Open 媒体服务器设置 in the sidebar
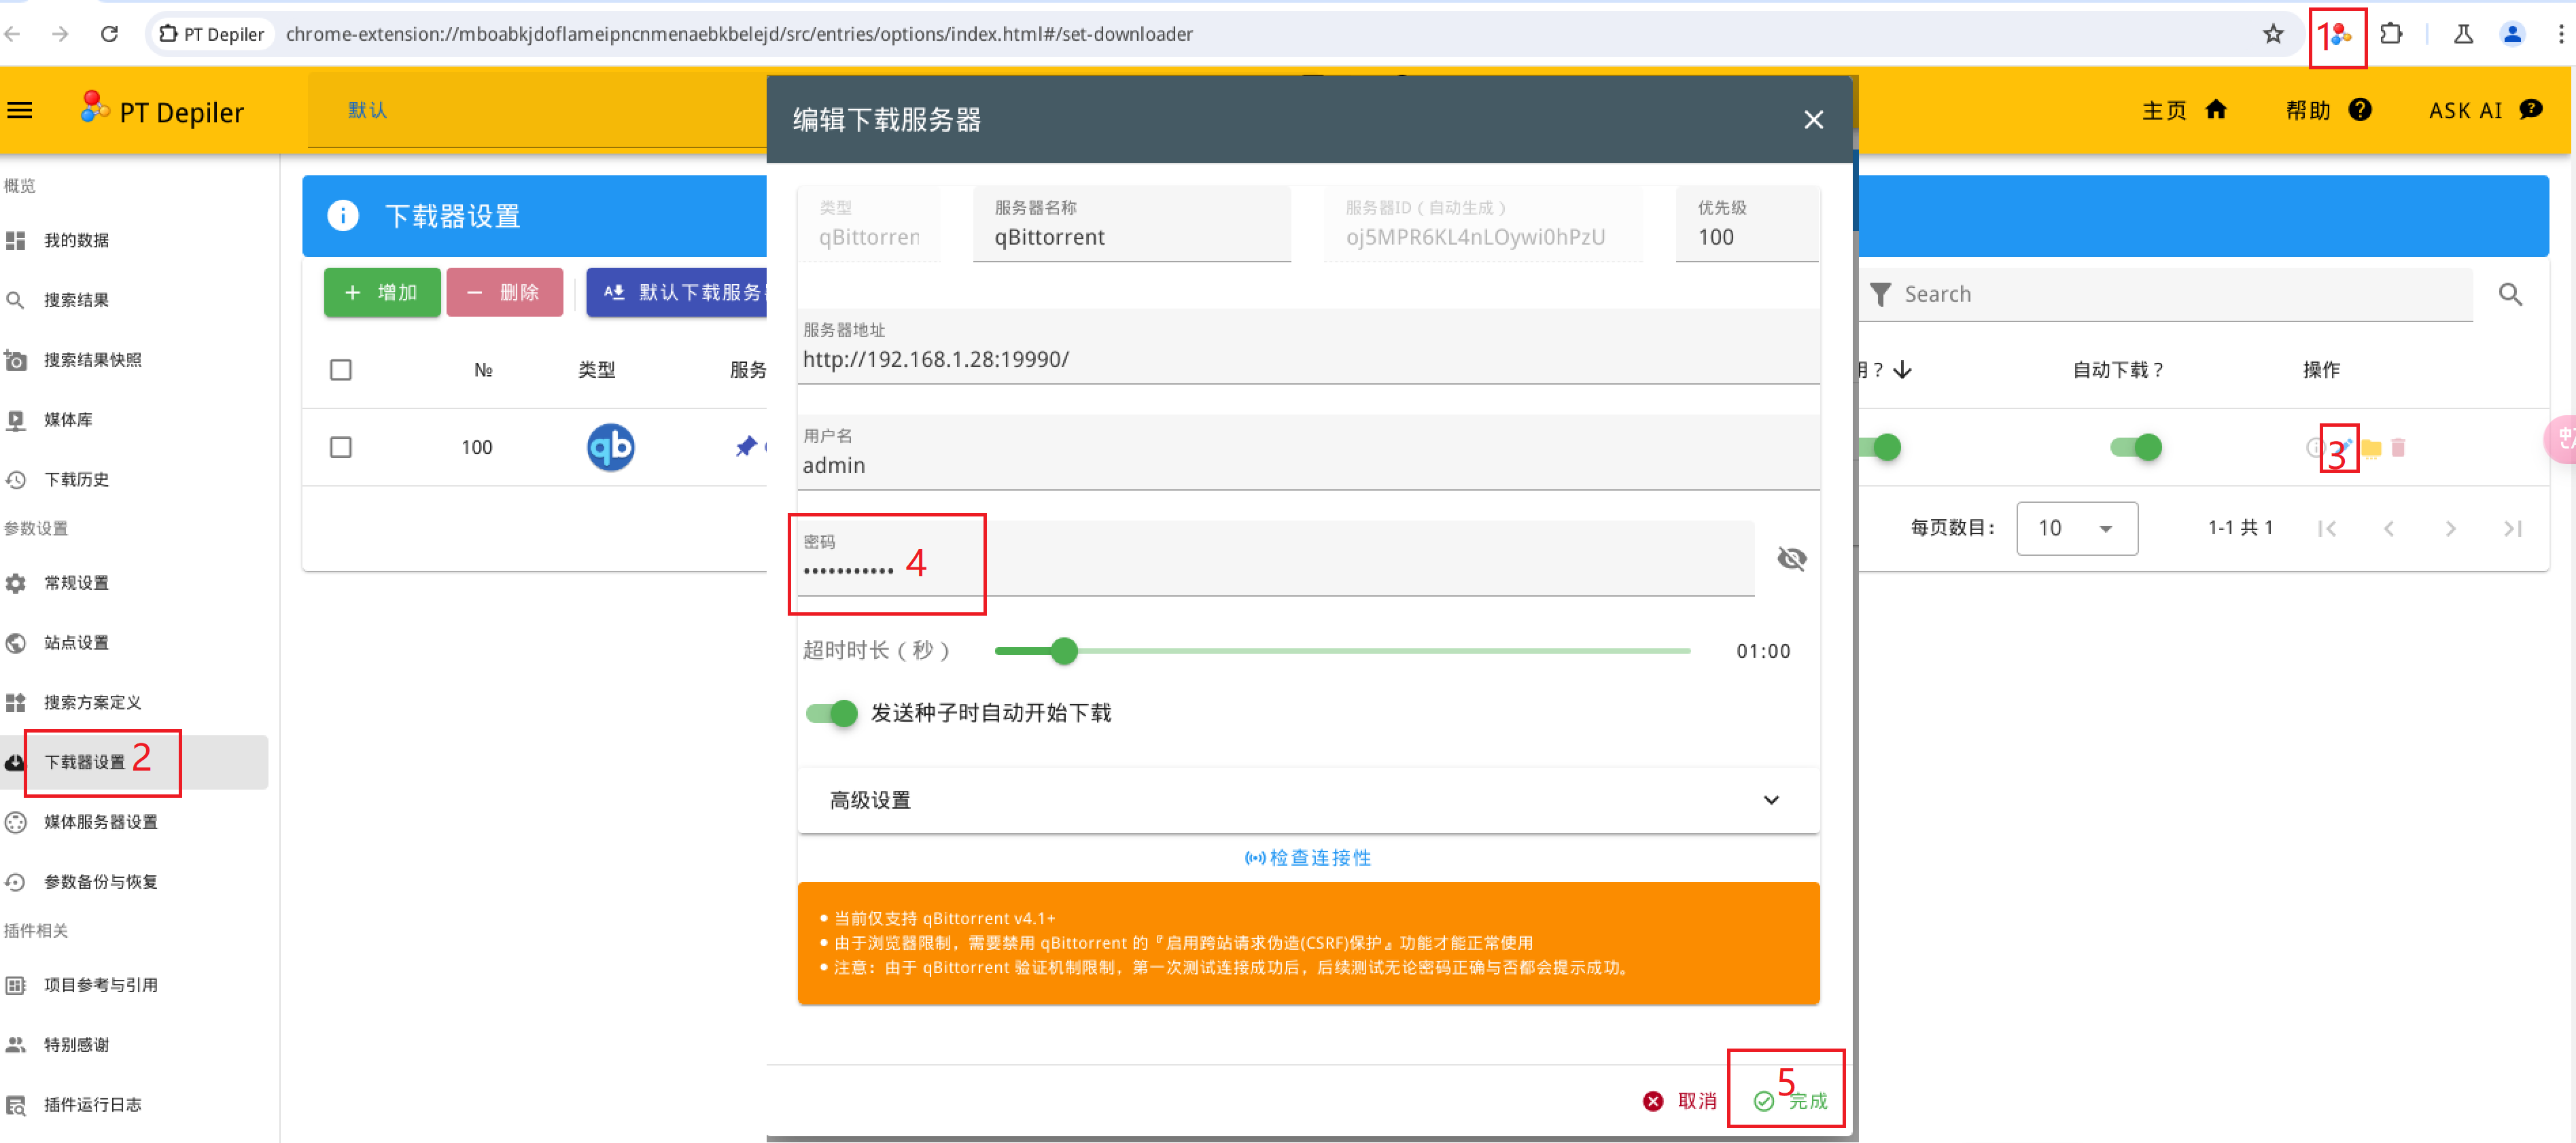Viewport: 2576px width, 1143px height. coord(135,822)
